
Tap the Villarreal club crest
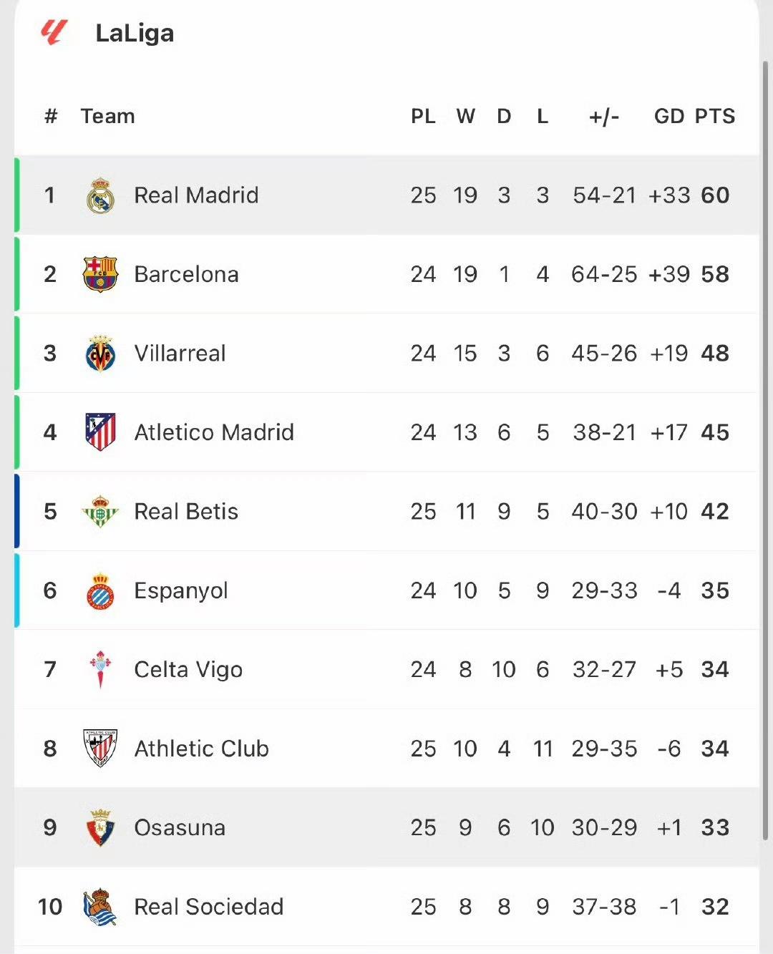tap(100, 354)
